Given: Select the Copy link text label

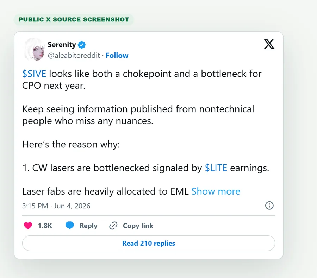Looking at the screenshot, I should (x=138, y=226).
